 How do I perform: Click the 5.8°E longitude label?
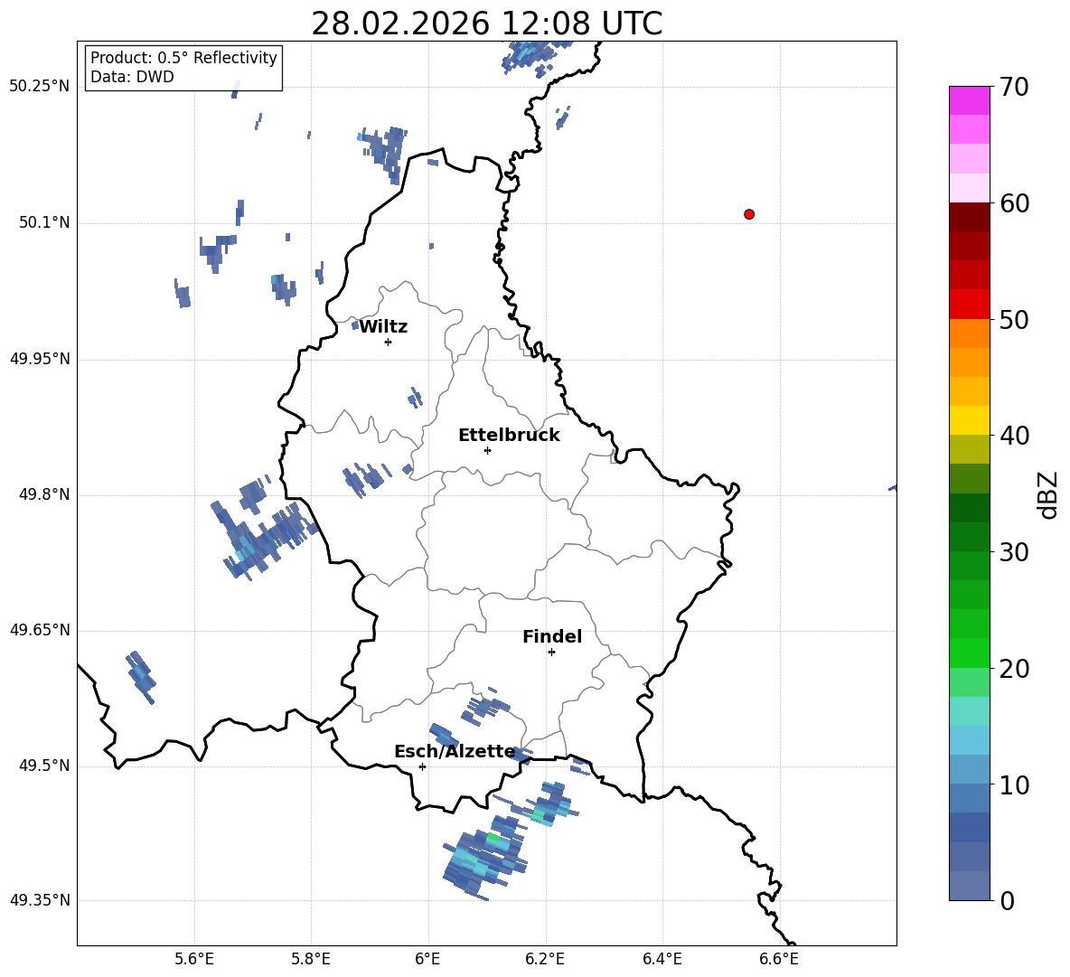(311, 960)
